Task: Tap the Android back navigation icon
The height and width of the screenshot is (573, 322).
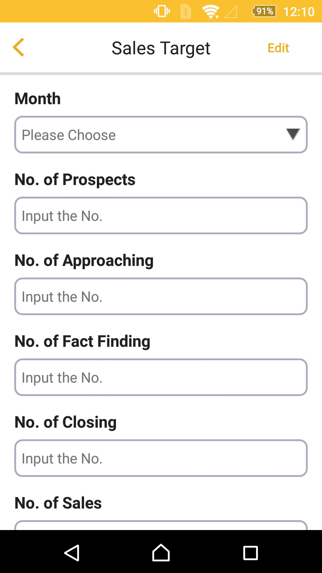Action: click(x=72, y=553)
